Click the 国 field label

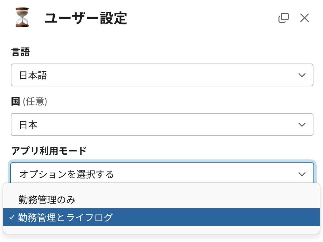pyautogui.click(x=16, y=101)
